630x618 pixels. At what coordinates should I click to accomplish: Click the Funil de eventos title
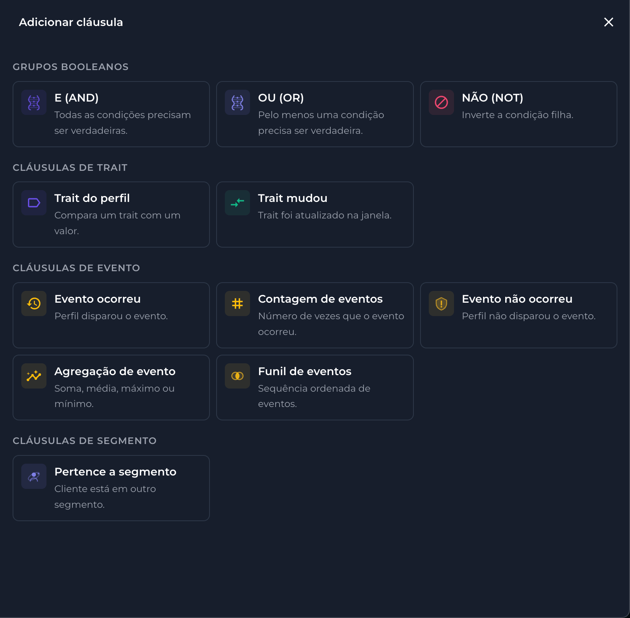coord(305,371)
